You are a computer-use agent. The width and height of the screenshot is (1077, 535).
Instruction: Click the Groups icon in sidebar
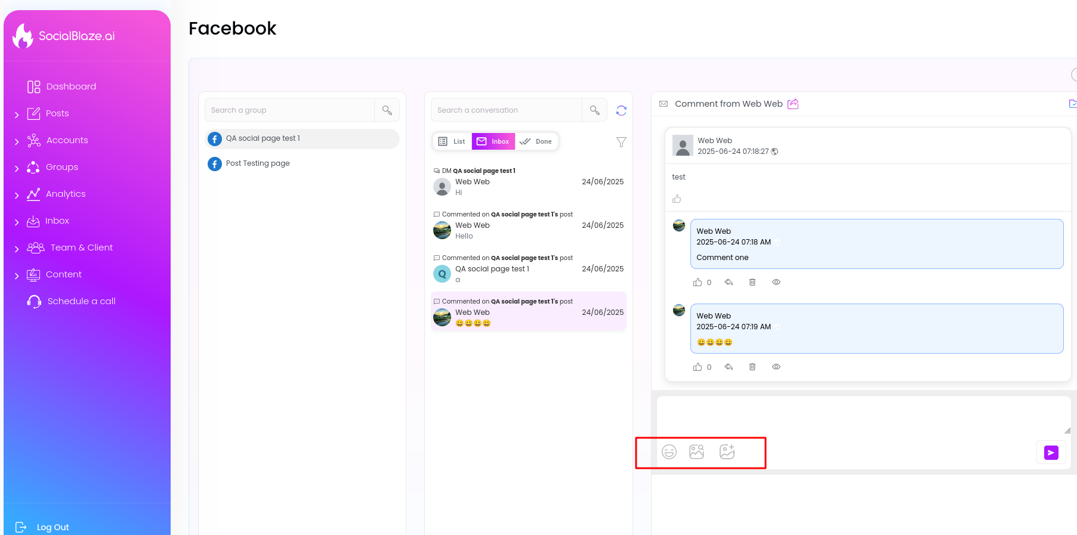(x=34, y=167)
